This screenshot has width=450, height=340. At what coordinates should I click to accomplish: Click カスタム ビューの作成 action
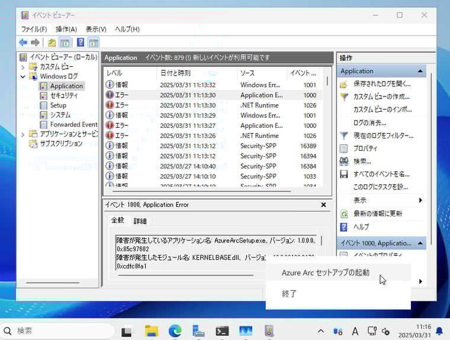tap(381, 96)
